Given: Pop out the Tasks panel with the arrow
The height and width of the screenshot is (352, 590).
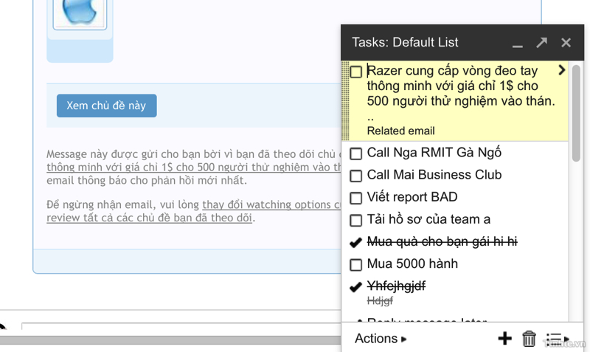Looking at the screenshot, I should pos(541,43).
